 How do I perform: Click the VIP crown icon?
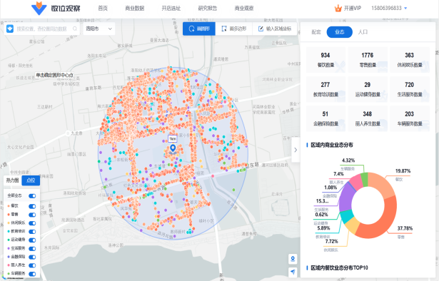(338, 9)
